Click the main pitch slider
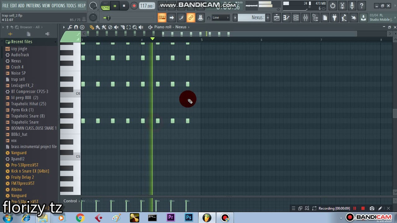The width and height of the screenshot is (397, 223). click(129, 18)
